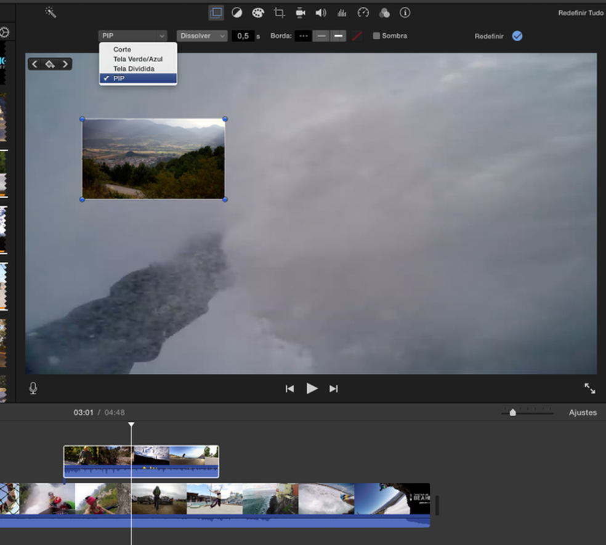This screenshot has height=545, width=606.
Task: Click the magic wand auto-enhance icon
Action: tap(50, 12)
